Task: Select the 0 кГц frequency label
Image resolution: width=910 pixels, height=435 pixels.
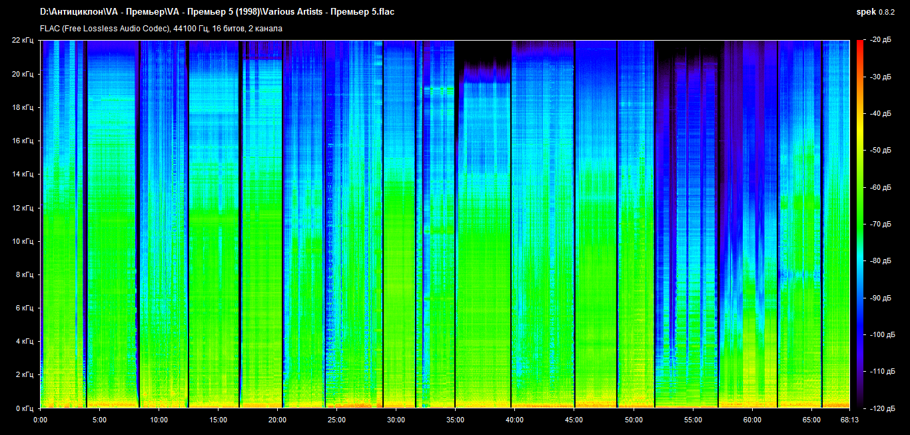Action: 25,407
